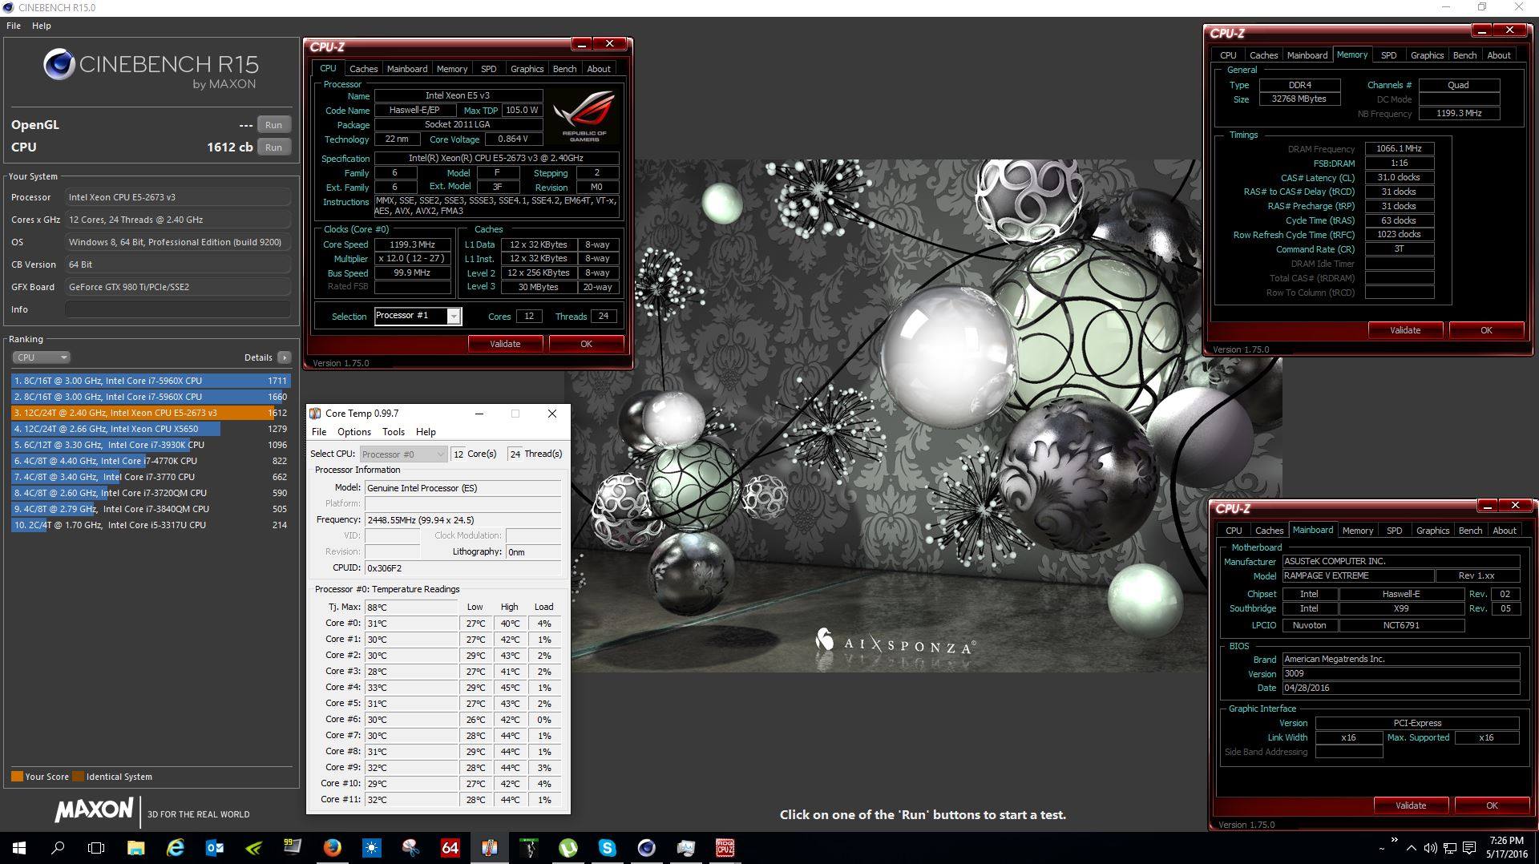Open SPD tab in CPU-Z Memory window
This screenshot has height=864, width=1539.
[1388, 55]
